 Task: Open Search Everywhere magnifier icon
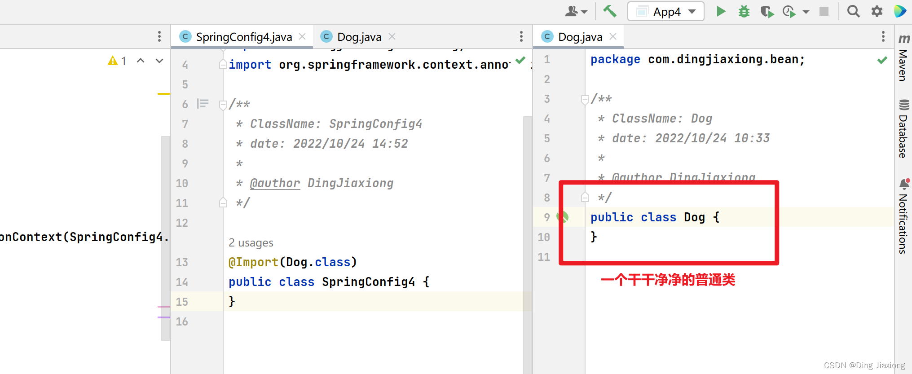853,11
